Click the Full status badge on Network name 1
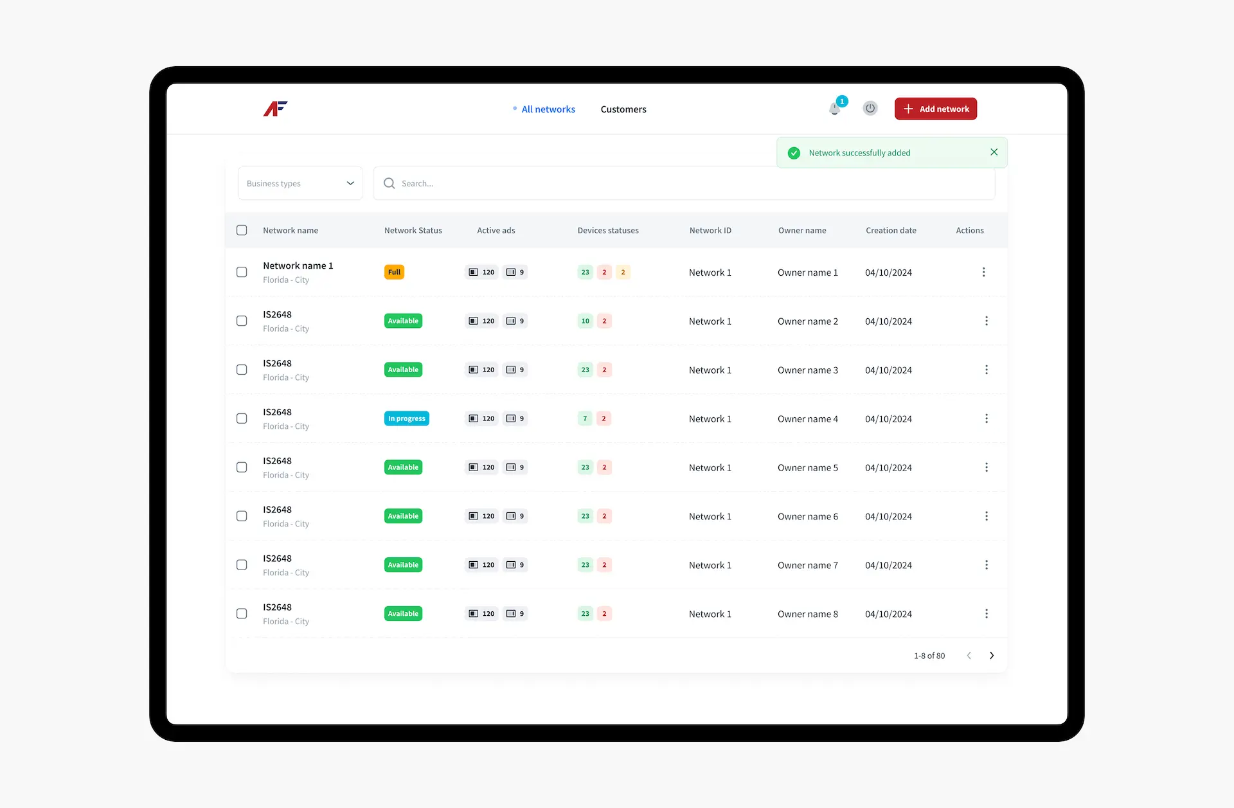Image resolution: width=1234 pixels, height=808 pixels. (393, 272)
